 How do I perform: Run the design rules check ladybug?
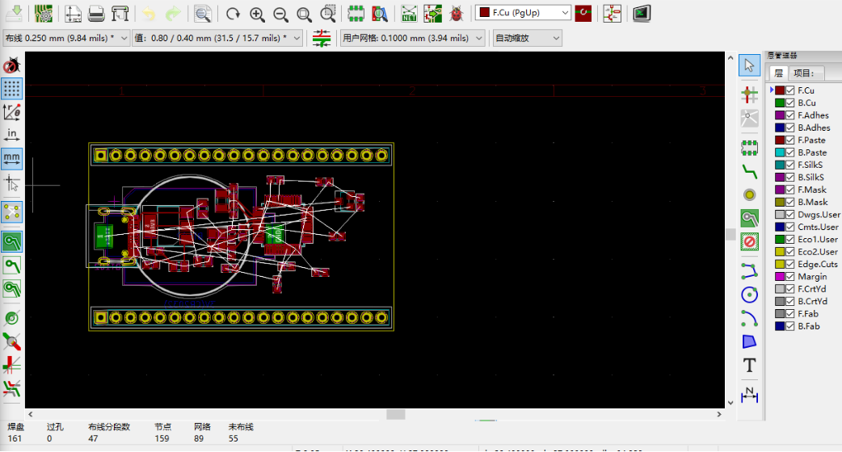(457, 14)
